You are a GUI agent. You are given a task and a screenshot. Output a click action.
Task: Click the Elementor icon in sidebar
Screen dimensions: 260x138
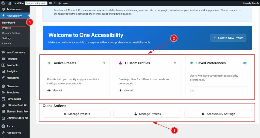click(3, 86)
